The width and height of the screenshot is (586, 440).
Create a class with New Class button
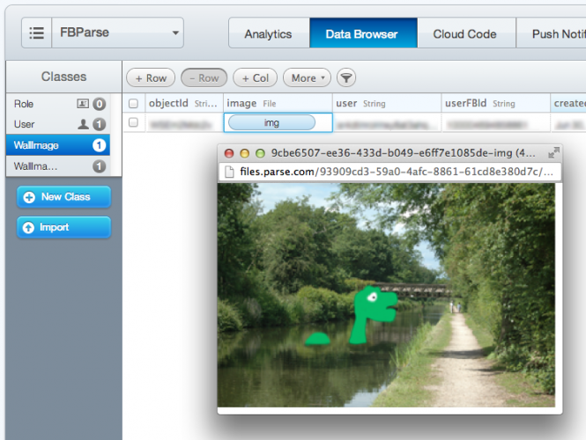click(64, 196)
